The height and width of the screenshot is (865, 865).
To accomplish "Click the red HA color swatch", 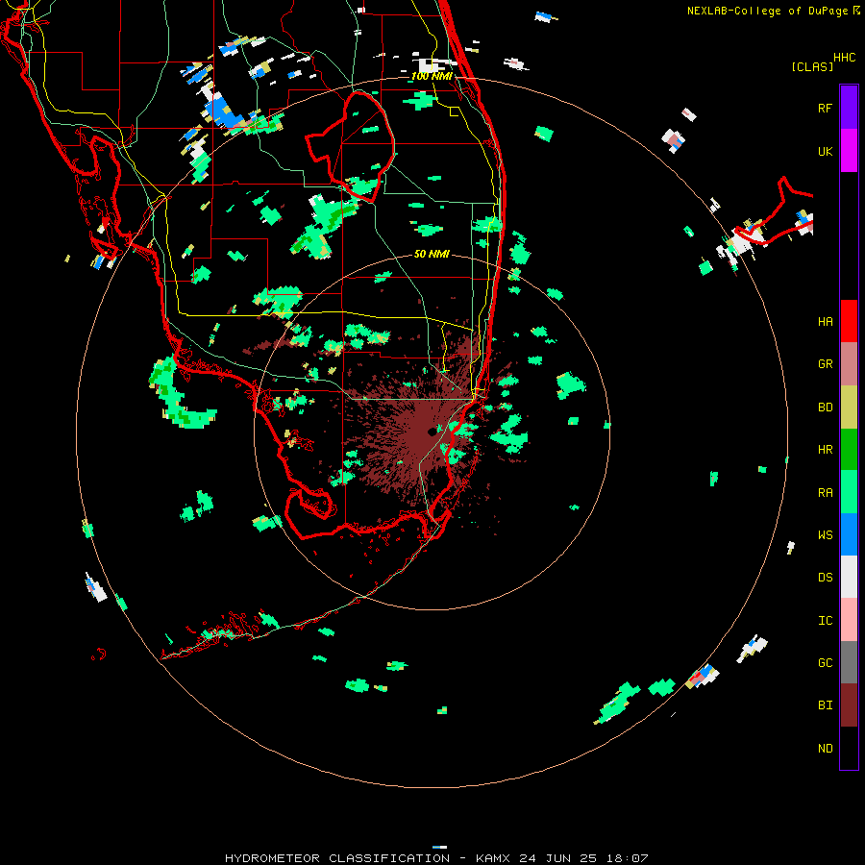I will point(849,321).
